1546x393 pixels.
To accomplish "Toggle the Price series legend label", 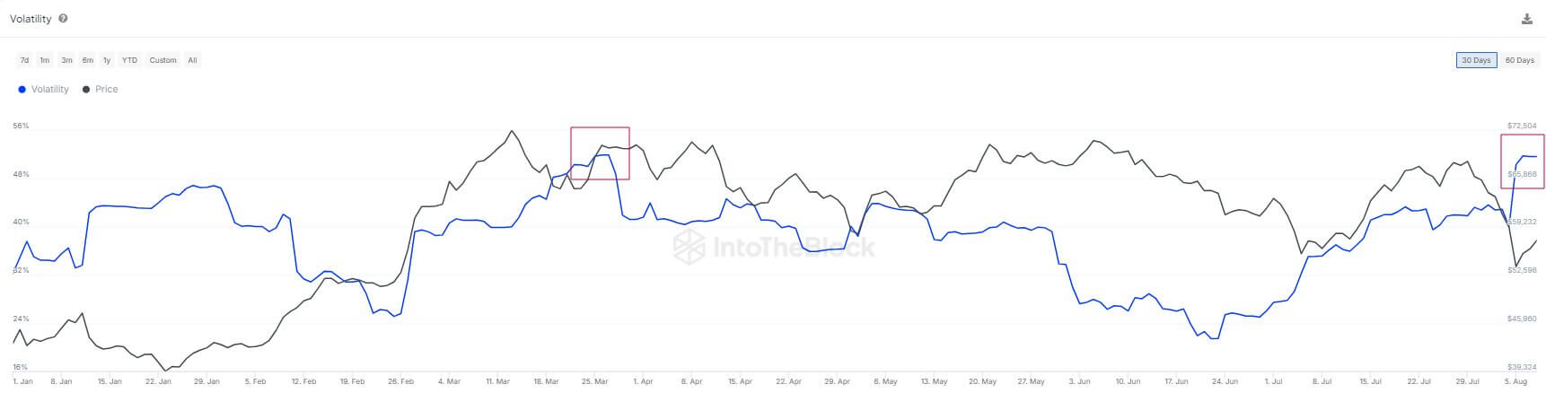I will [x=106, y=90].
